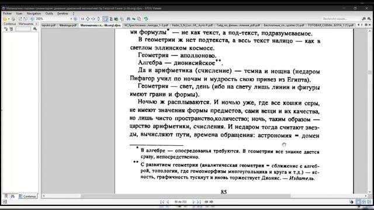Click the navigate forward history arrow
The image size is (374, 210).
pos(212,202)
